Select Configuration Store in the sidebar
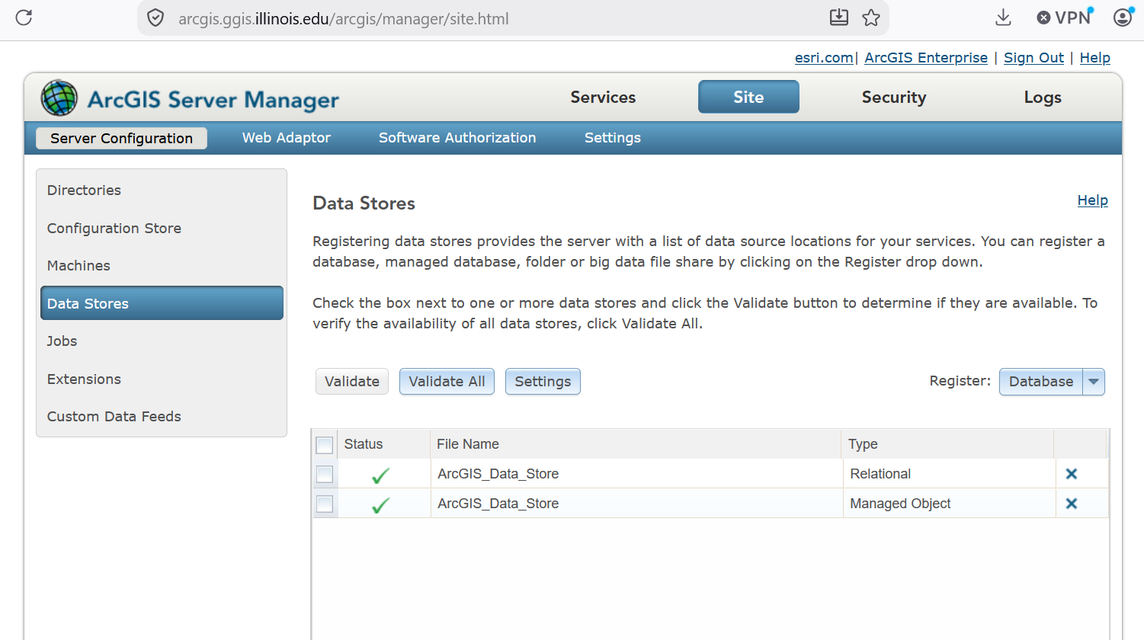 tap(162, 229)
